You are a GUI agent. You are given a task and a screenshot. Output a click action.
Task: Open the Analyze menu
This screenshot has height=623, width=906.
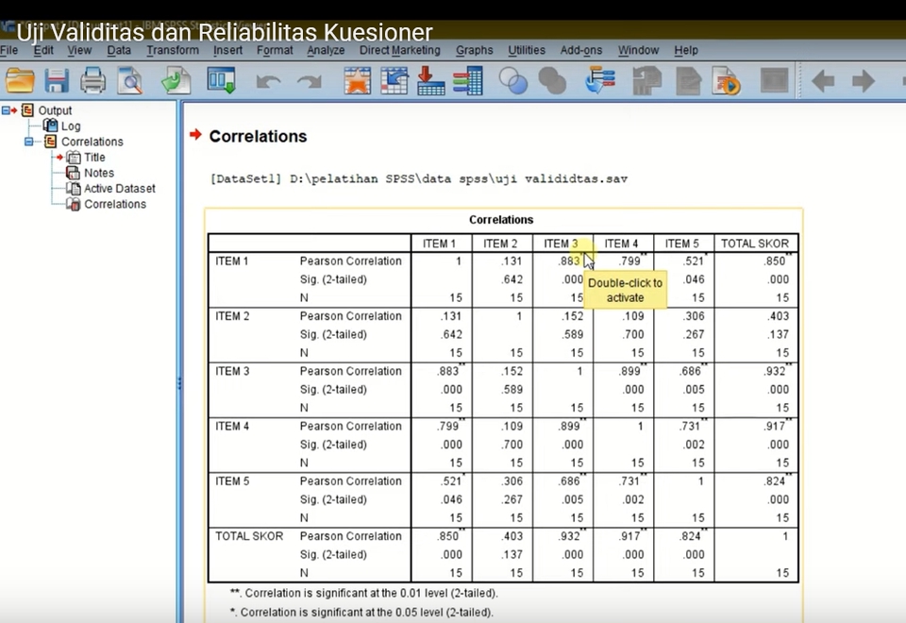[x=326, y=50]
